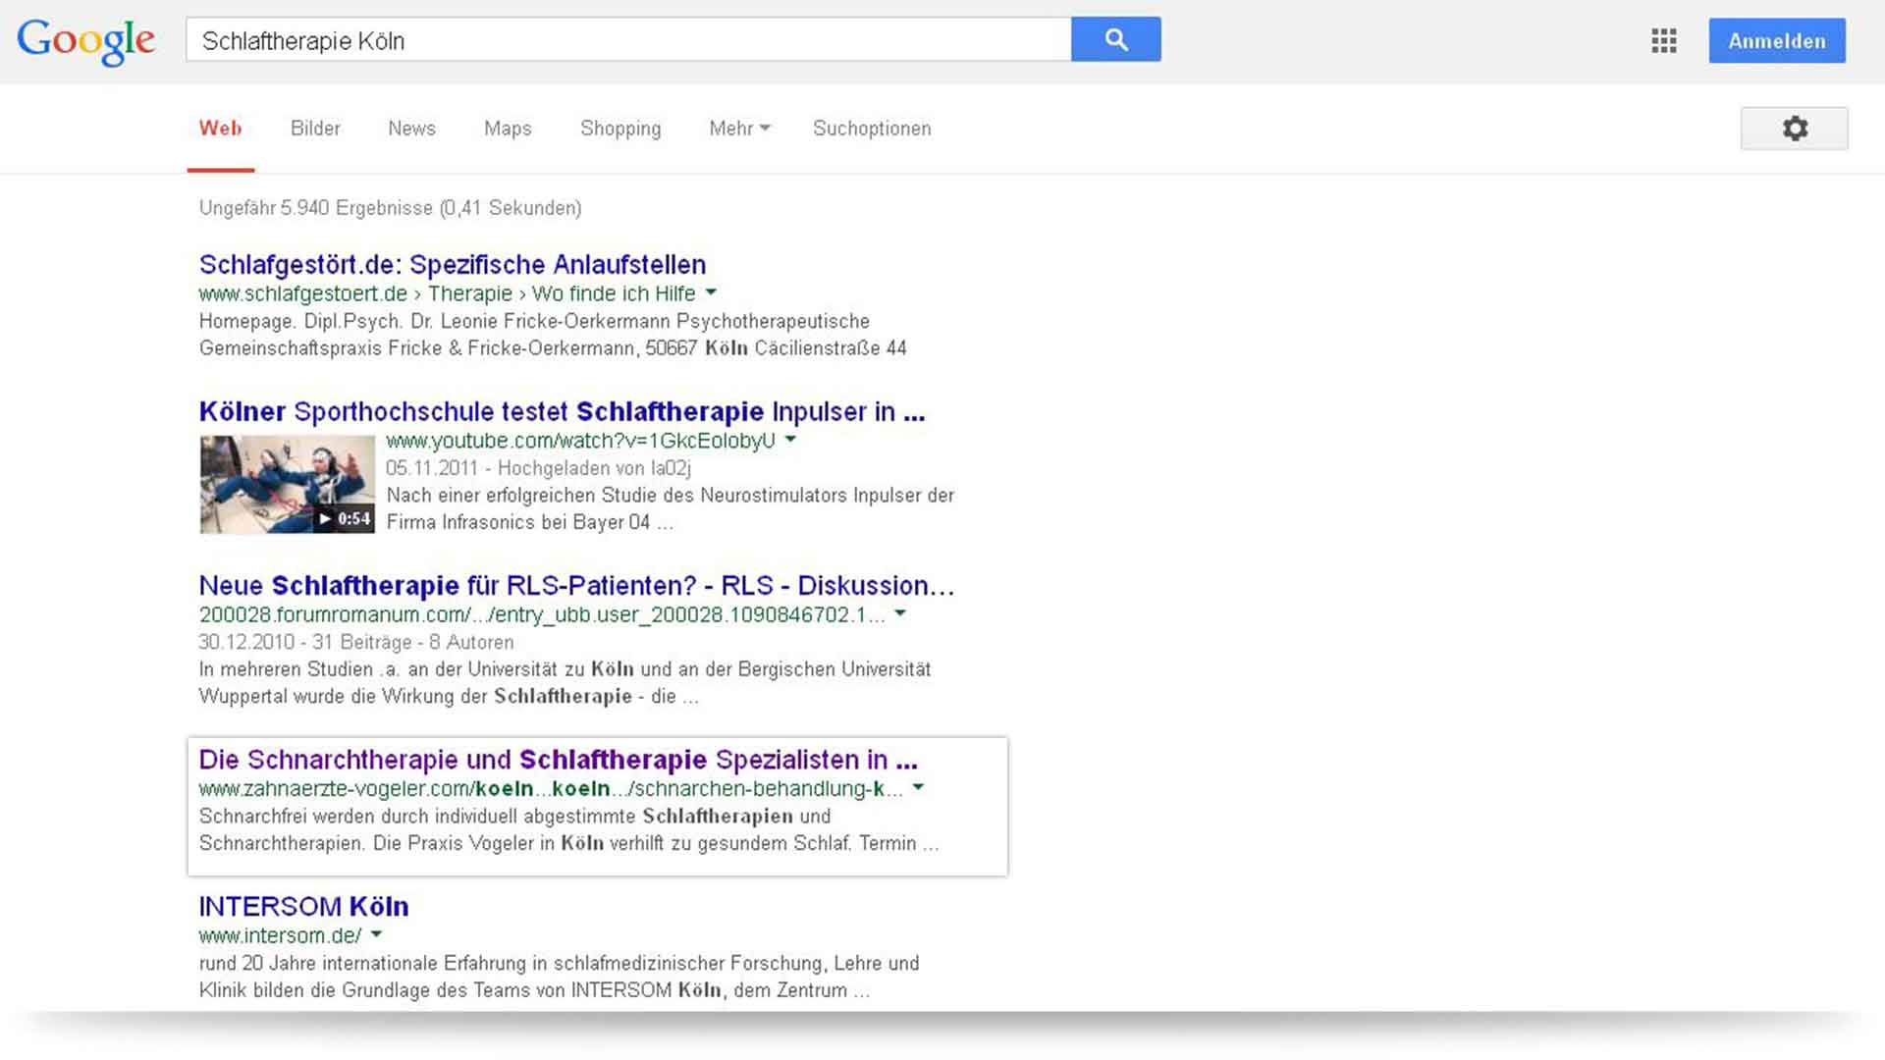Expand arrow next to schlafgestoert.de URL
1885x1060 pixels.
coord(711,292)
